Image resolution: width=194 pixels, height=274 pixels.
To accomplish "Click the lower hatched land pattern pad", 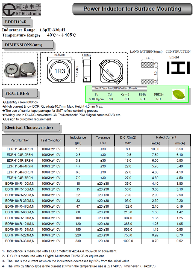I will [x=148, y=81].
